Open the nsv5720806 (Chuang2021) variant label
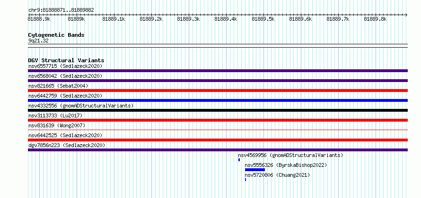The image size is (421, 198). (277, 175)
